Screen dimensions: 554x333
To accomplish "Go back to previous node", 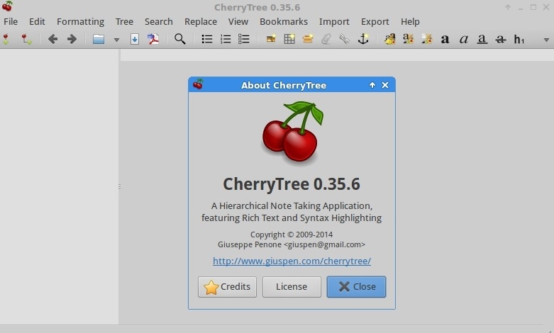I will [x=52, y=39].
